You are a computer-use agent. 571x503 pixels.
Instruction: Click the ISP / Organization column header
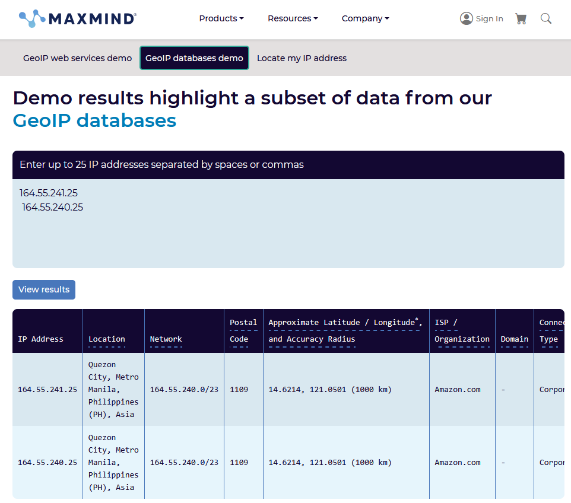(x=462, y=330)
